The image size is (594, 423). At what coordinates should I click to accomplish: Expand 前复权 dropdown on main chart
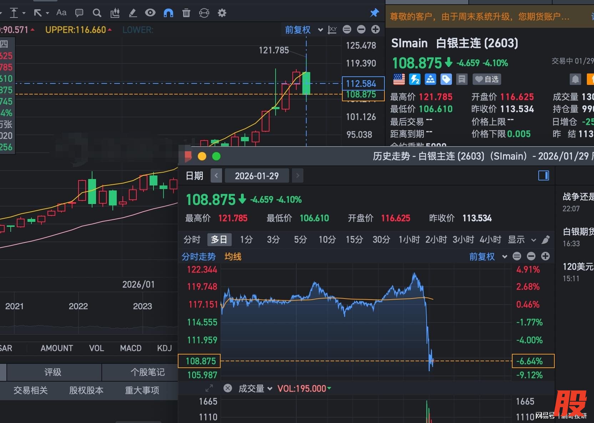pyautogui.click(x=320, y=30)
